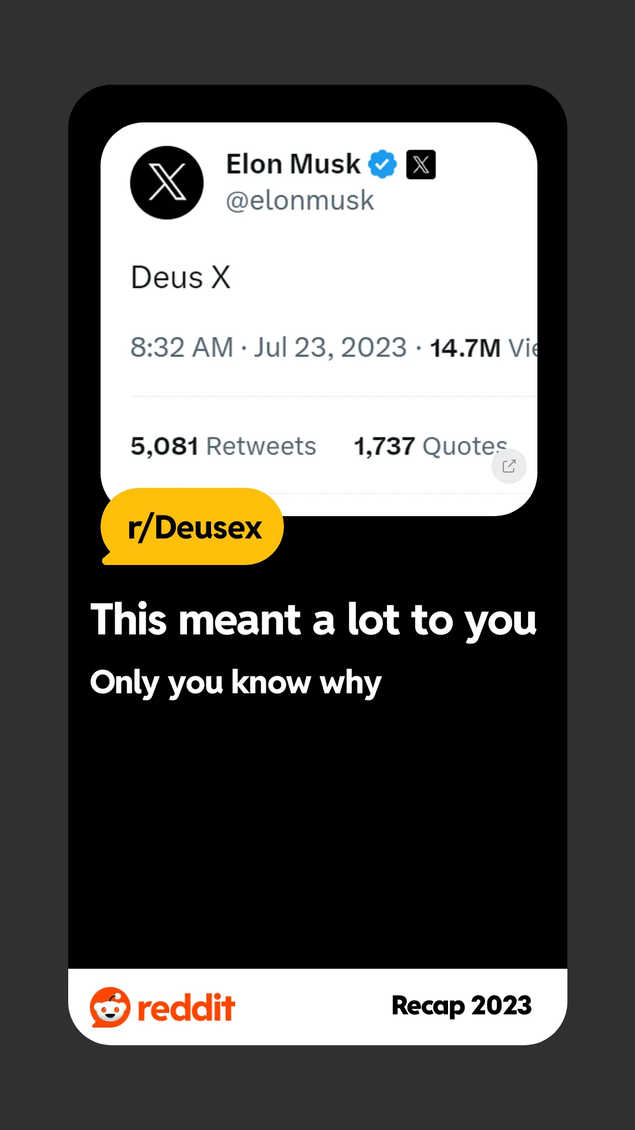Click the orange reddit wordmark
This screenshot has height=1130, width=635.
click(x=186, y=1008)
